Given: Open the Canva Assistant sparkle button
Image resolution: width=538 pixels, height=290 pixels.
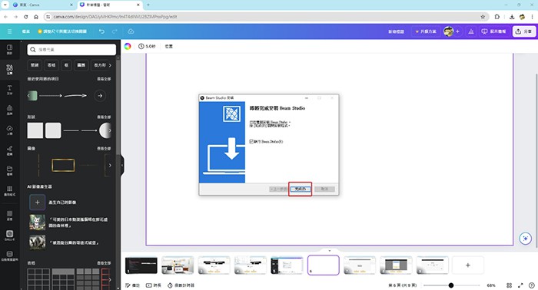Looking at the screenshot, I should pyautogui.click(x=525, y=239).
